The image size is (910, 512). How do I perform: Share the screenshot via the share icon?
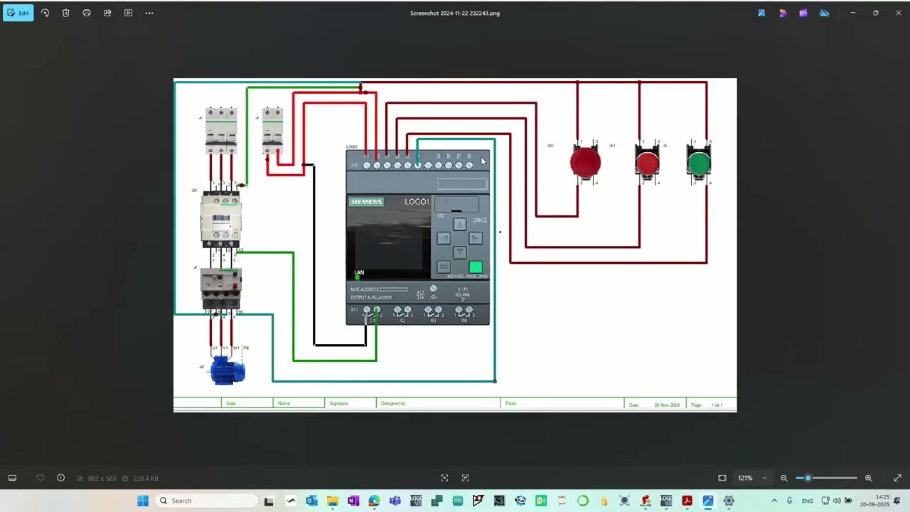point(107,13)
